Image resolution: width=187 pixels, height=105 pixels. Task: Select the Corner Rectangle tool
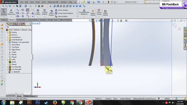click(18, 13)
